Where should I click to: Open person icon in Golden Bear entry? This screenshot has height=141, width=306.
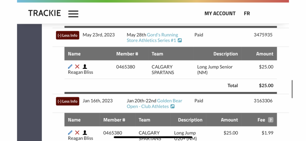[x=85, y=133]
